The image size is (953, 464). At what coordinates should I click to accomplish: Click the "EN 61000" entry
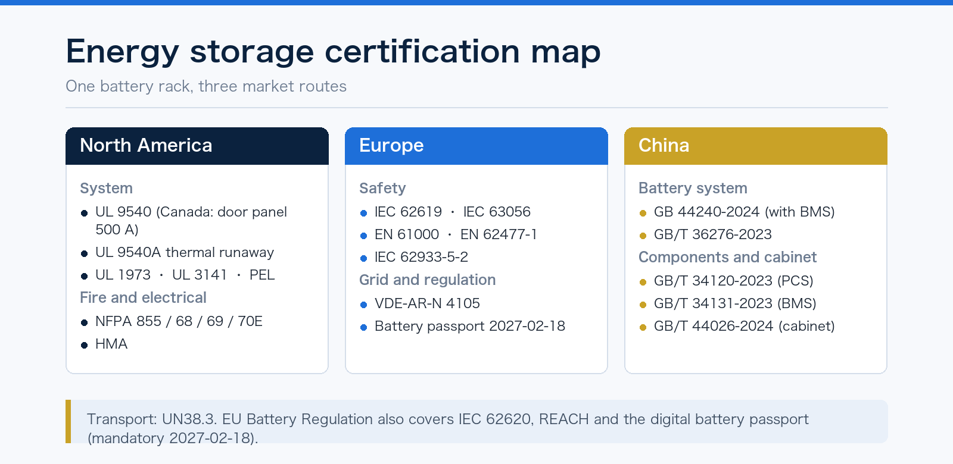point(407,234)
